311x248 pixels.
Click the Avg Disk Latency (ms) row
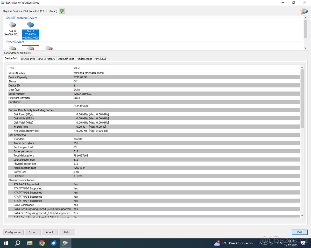click(x=154, y=131)
